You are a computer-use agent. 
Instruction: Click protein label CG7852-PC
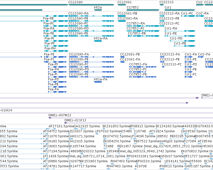click(x=138, y=69)
